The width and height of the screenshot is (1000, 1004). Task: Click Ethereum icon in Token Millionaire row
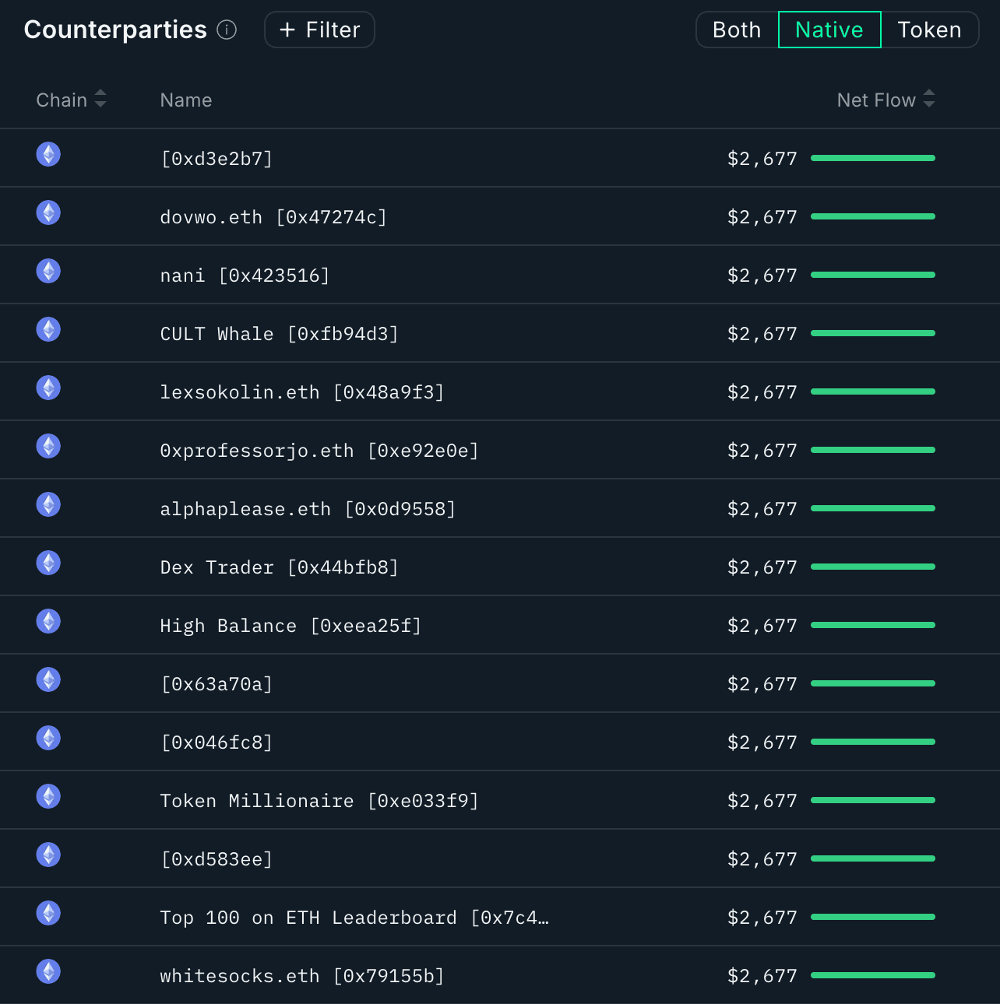tap(48, 796)
